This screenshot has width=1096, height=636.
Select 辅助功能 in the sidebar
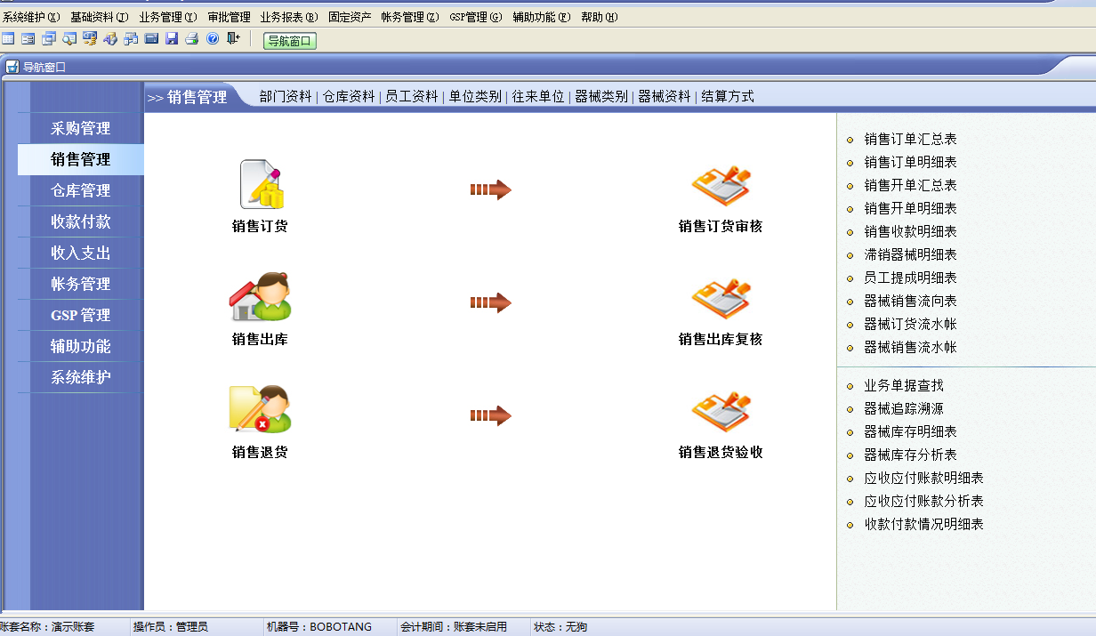pyautogui.click(x=81, y=346)
